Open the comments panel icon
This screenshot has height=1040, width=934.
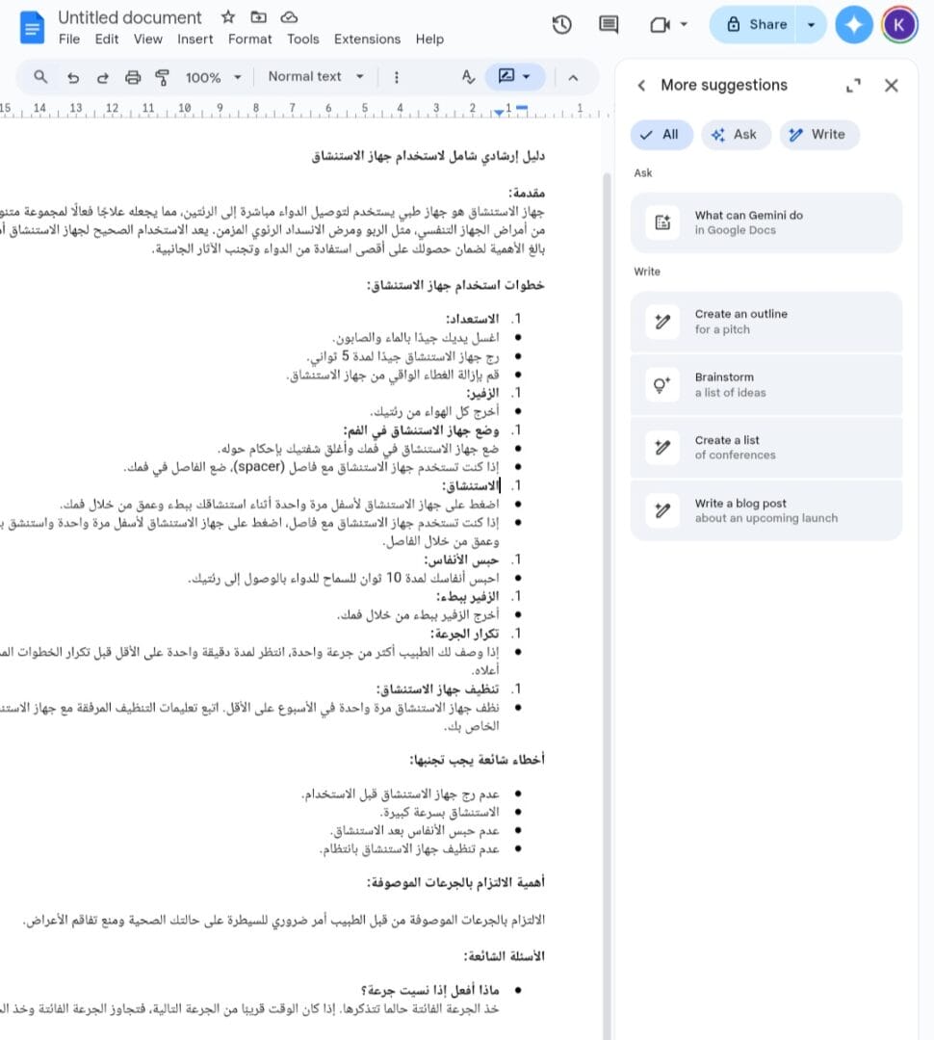(x=609, y=25)
